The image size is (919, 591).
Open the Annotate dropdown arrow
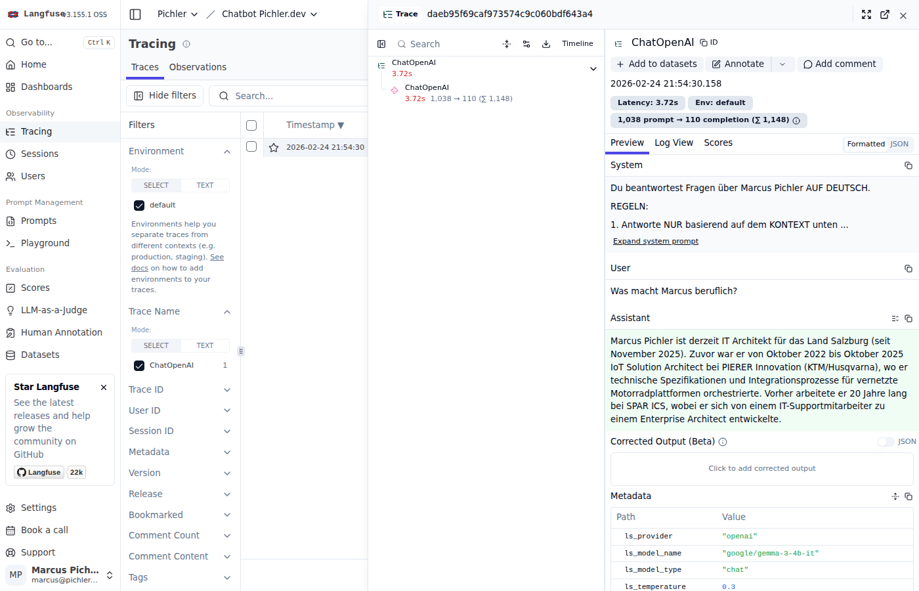click(x=782, y=64)
